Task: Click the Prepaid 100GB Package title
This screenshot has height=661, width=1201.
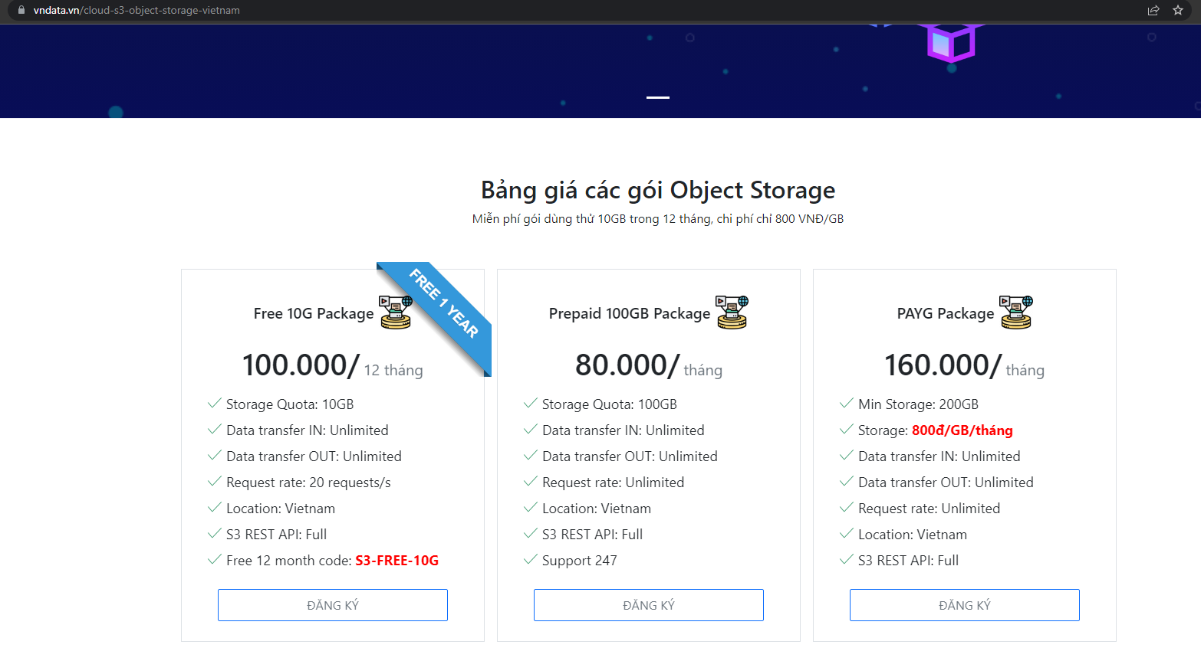Action: click(x=630, y=313)
